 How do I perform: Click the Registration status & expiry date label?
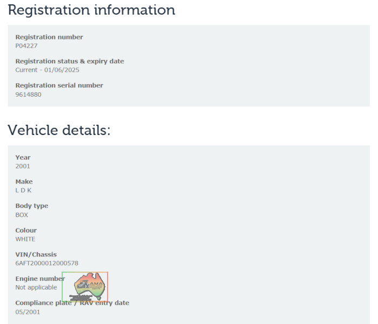(69, 61)
